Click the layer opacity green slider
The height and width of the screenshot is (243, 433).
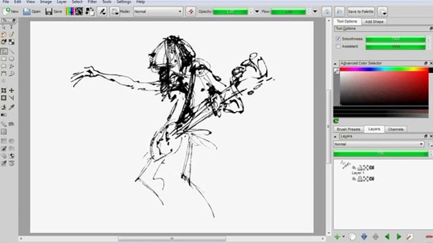pyautogui.click(x=381, y=154)
